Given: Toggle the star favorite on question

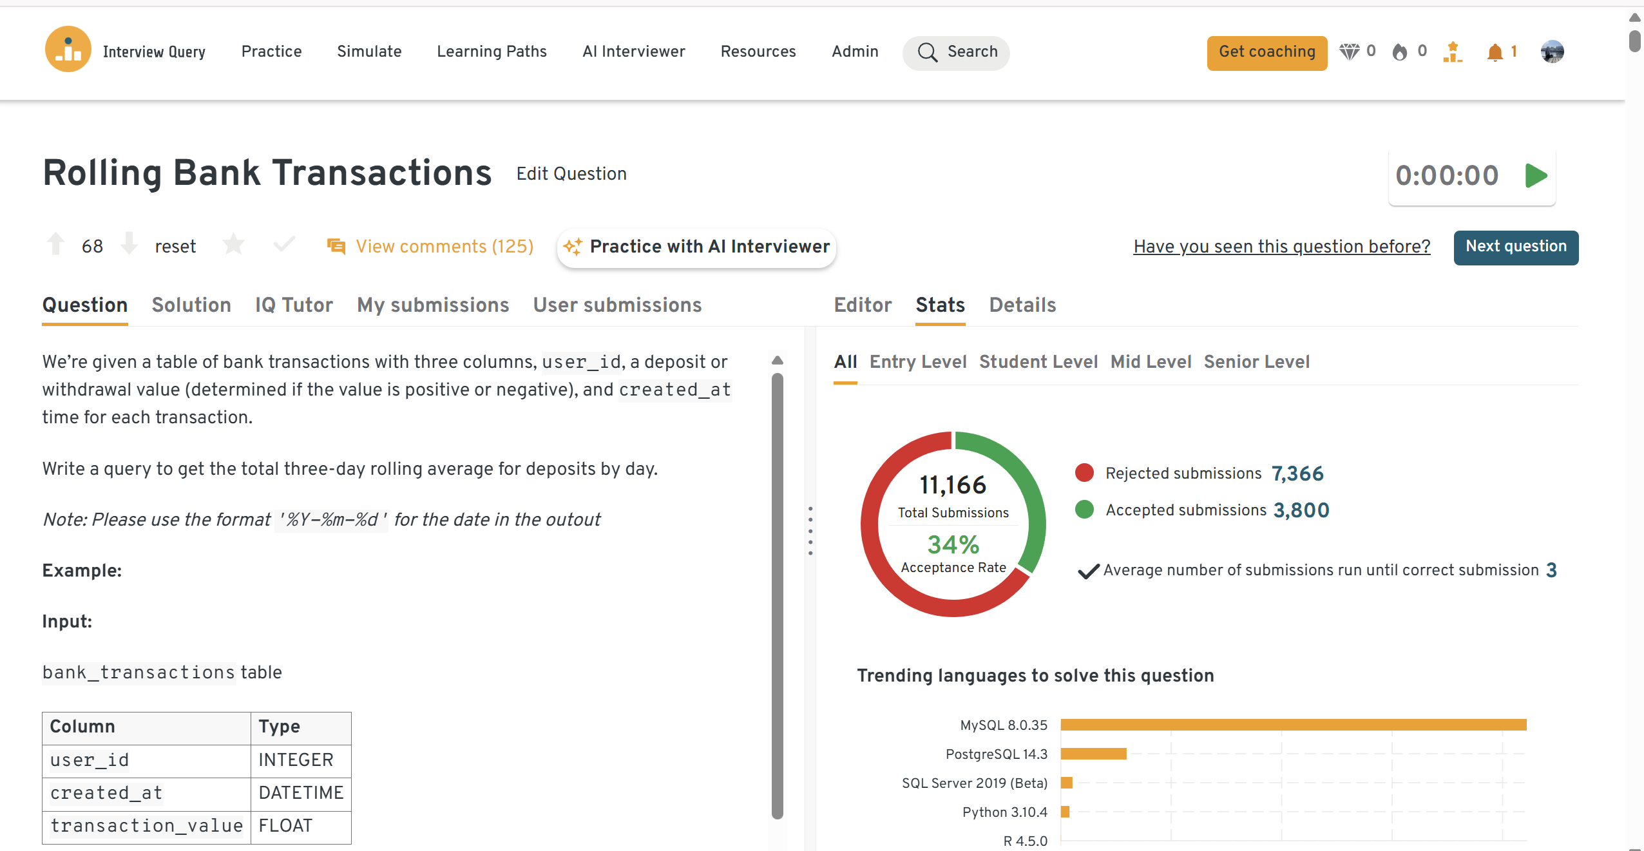Looking at the screenshot, I should 233,245.
